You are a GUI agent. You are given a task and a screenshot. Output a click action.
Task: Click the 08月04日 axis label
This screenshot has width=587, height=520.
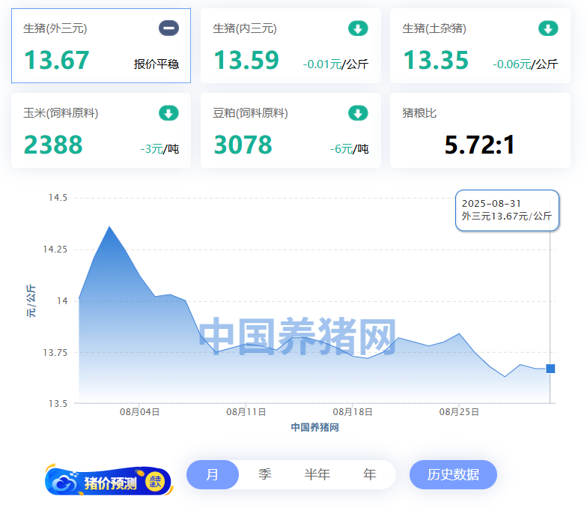coord(139,412)
